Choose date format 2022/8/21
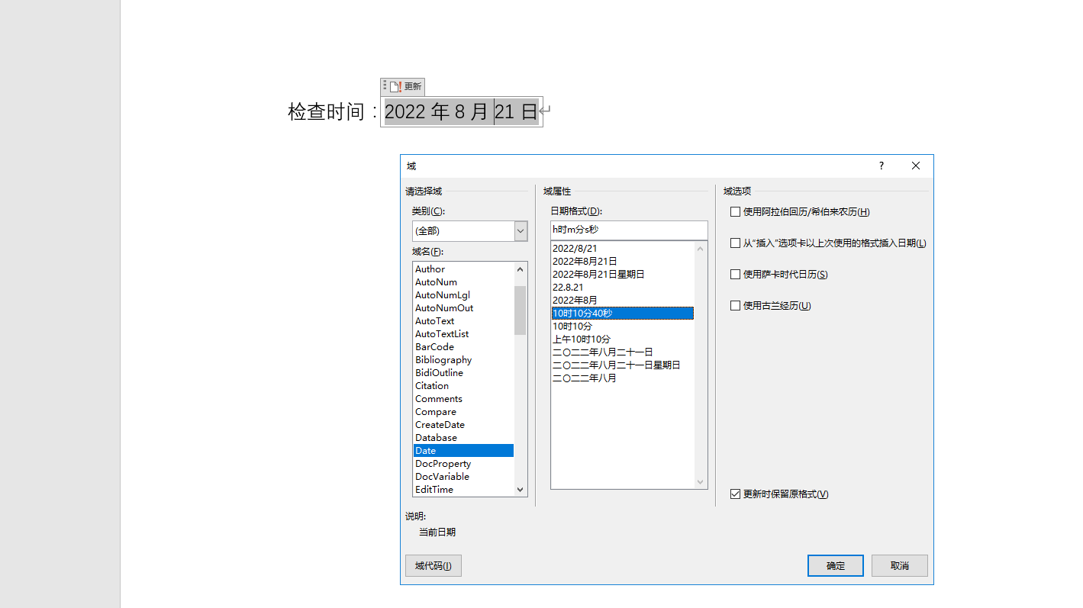The width and height of the screenshot is (1083, 608). pyautogui.click(x=623, y=249)
